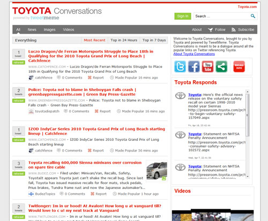The image size is (268, 221).
Task: Click comments icon on IZOD IndyCar story
Action: 58,150
